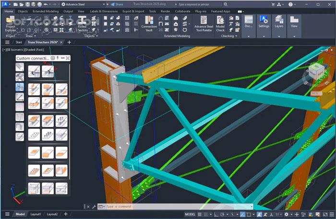
Task: Open the Layers ribbon panel button
Action: coord(279,23)
